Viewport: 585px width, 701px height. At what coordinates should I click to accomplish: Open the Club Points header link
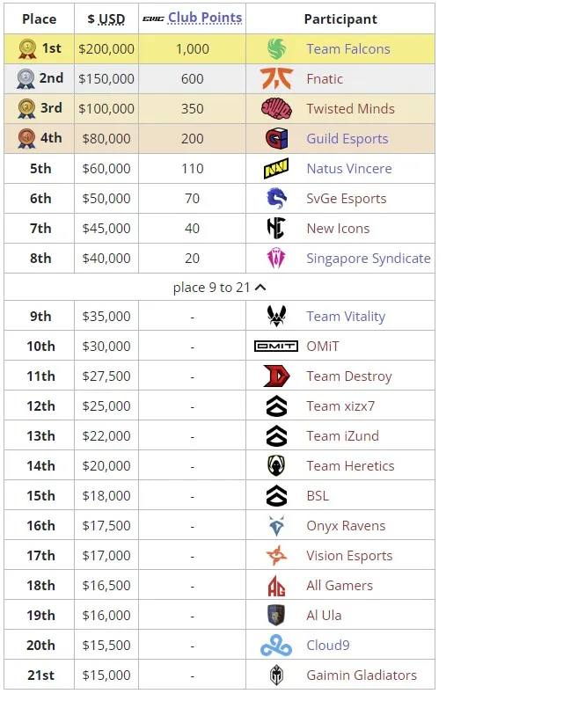click(x=205, y=18)
